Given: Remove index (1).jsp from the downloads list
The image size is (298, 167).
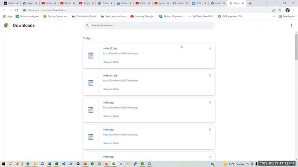Looking at the screenshot, I should click(210, 76).
